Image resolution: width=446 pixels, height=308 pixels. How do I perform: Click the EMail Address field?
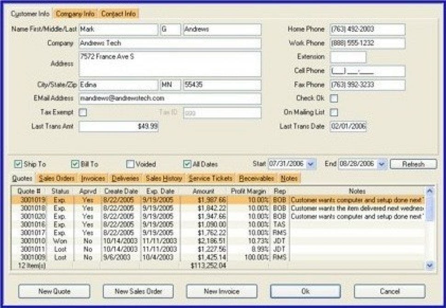coord(170,98)
